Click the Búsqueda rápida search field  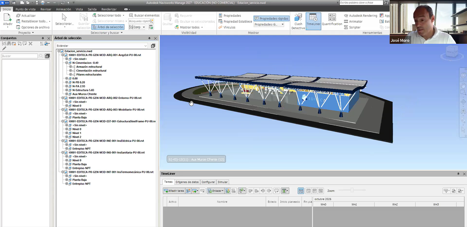[x=141, y=21]
